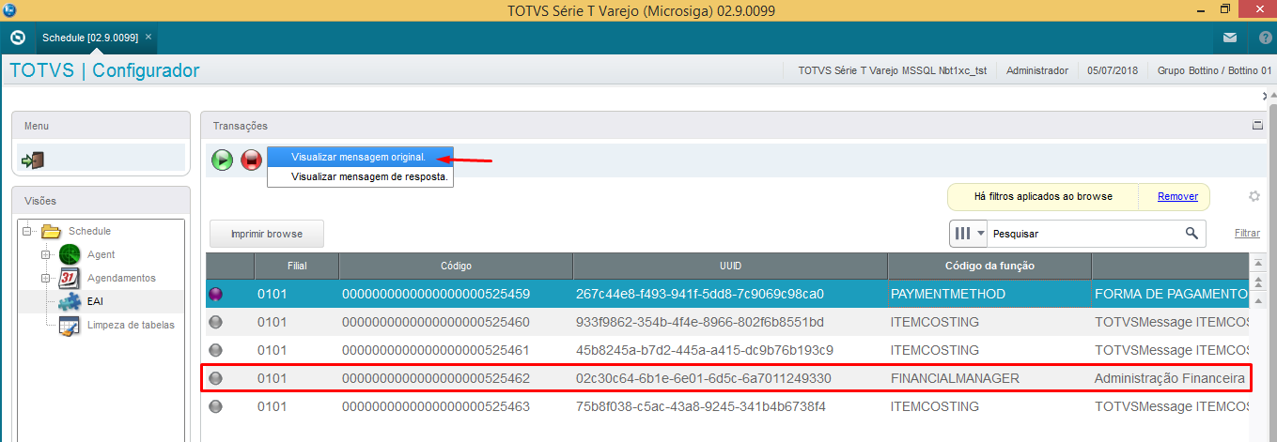Select Visualizar mensagem de resposta menu item
1277x442 pixels.
click(359, 175)
